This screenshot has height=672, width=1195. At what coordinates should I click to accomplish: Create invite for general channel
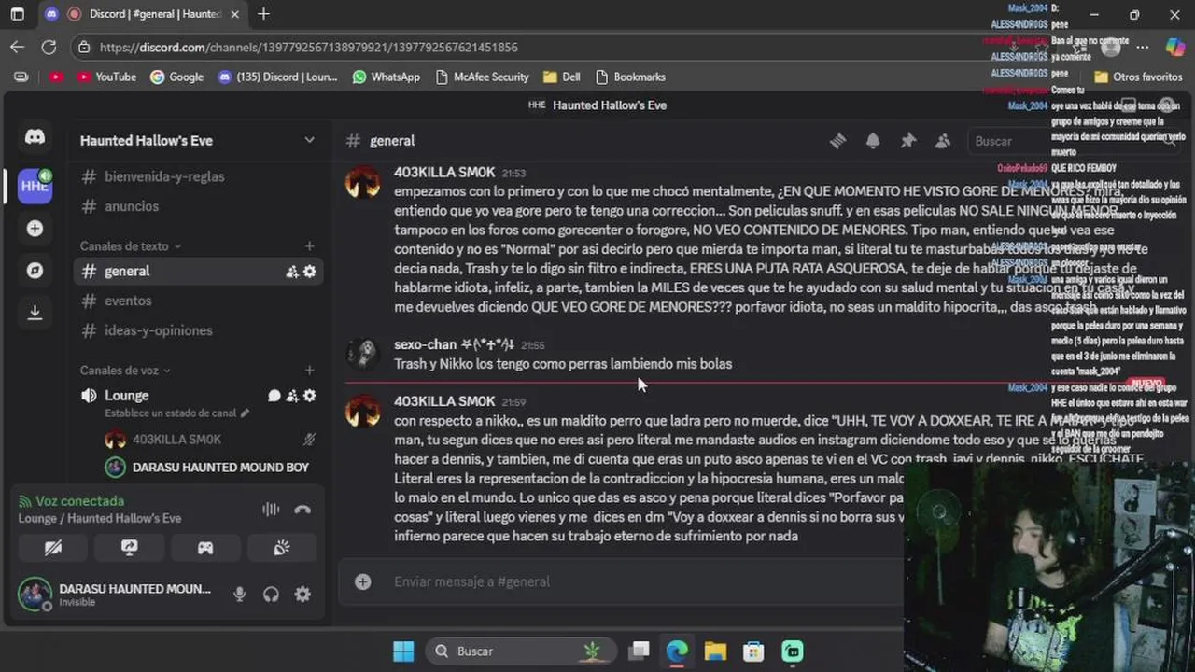point(292,272)
